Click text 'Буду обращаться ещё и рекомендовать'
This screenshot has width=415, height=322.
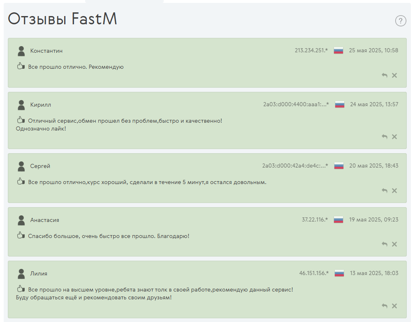tap(94, 297)
